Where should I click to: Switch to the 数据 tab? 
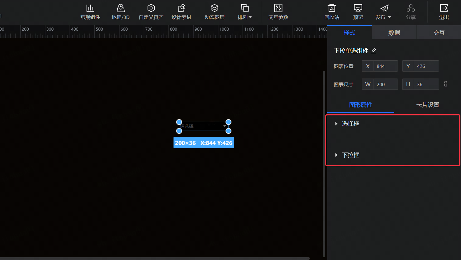(394, 32)
